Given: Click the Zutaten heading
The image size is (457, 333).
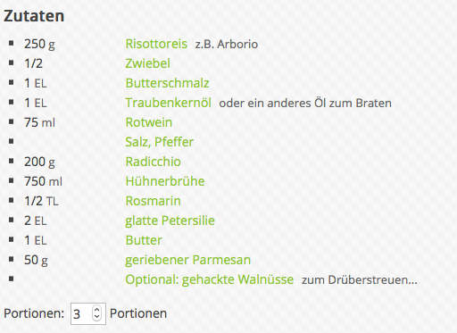Looking at the screenshot, I should point(34,16).
